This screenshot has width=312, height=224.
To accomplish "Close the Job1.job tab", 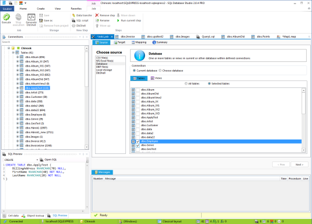I will (x=112, y=36).
